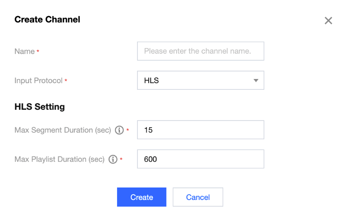Click the arrow in the HLS selector
344x222 pixels.
tap(256, 81)
